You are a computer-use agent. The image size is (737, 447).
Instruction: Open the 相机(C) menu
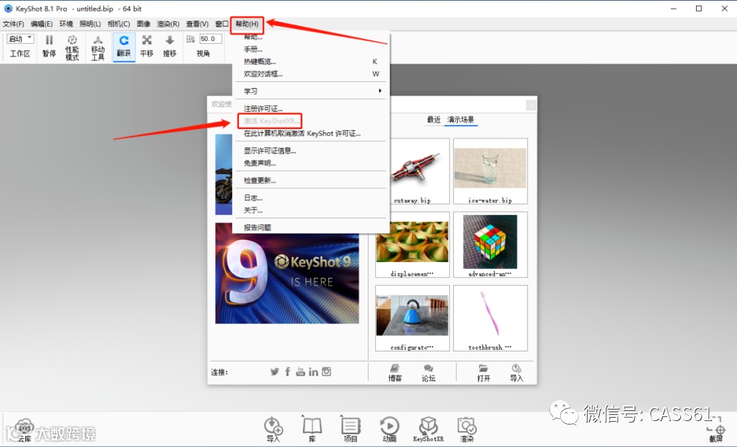pos(119,24)
